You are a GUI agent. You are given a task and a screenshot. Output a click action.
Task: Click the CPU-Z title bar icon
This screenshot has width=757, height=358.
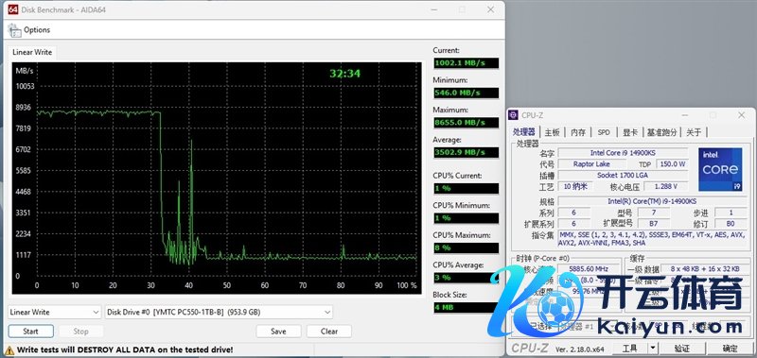pos(514,115)
